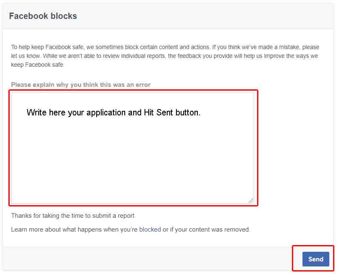Click "let us know" in the intro paragraph
This screenshot has width=339, height=274.
tap(26, 56)
